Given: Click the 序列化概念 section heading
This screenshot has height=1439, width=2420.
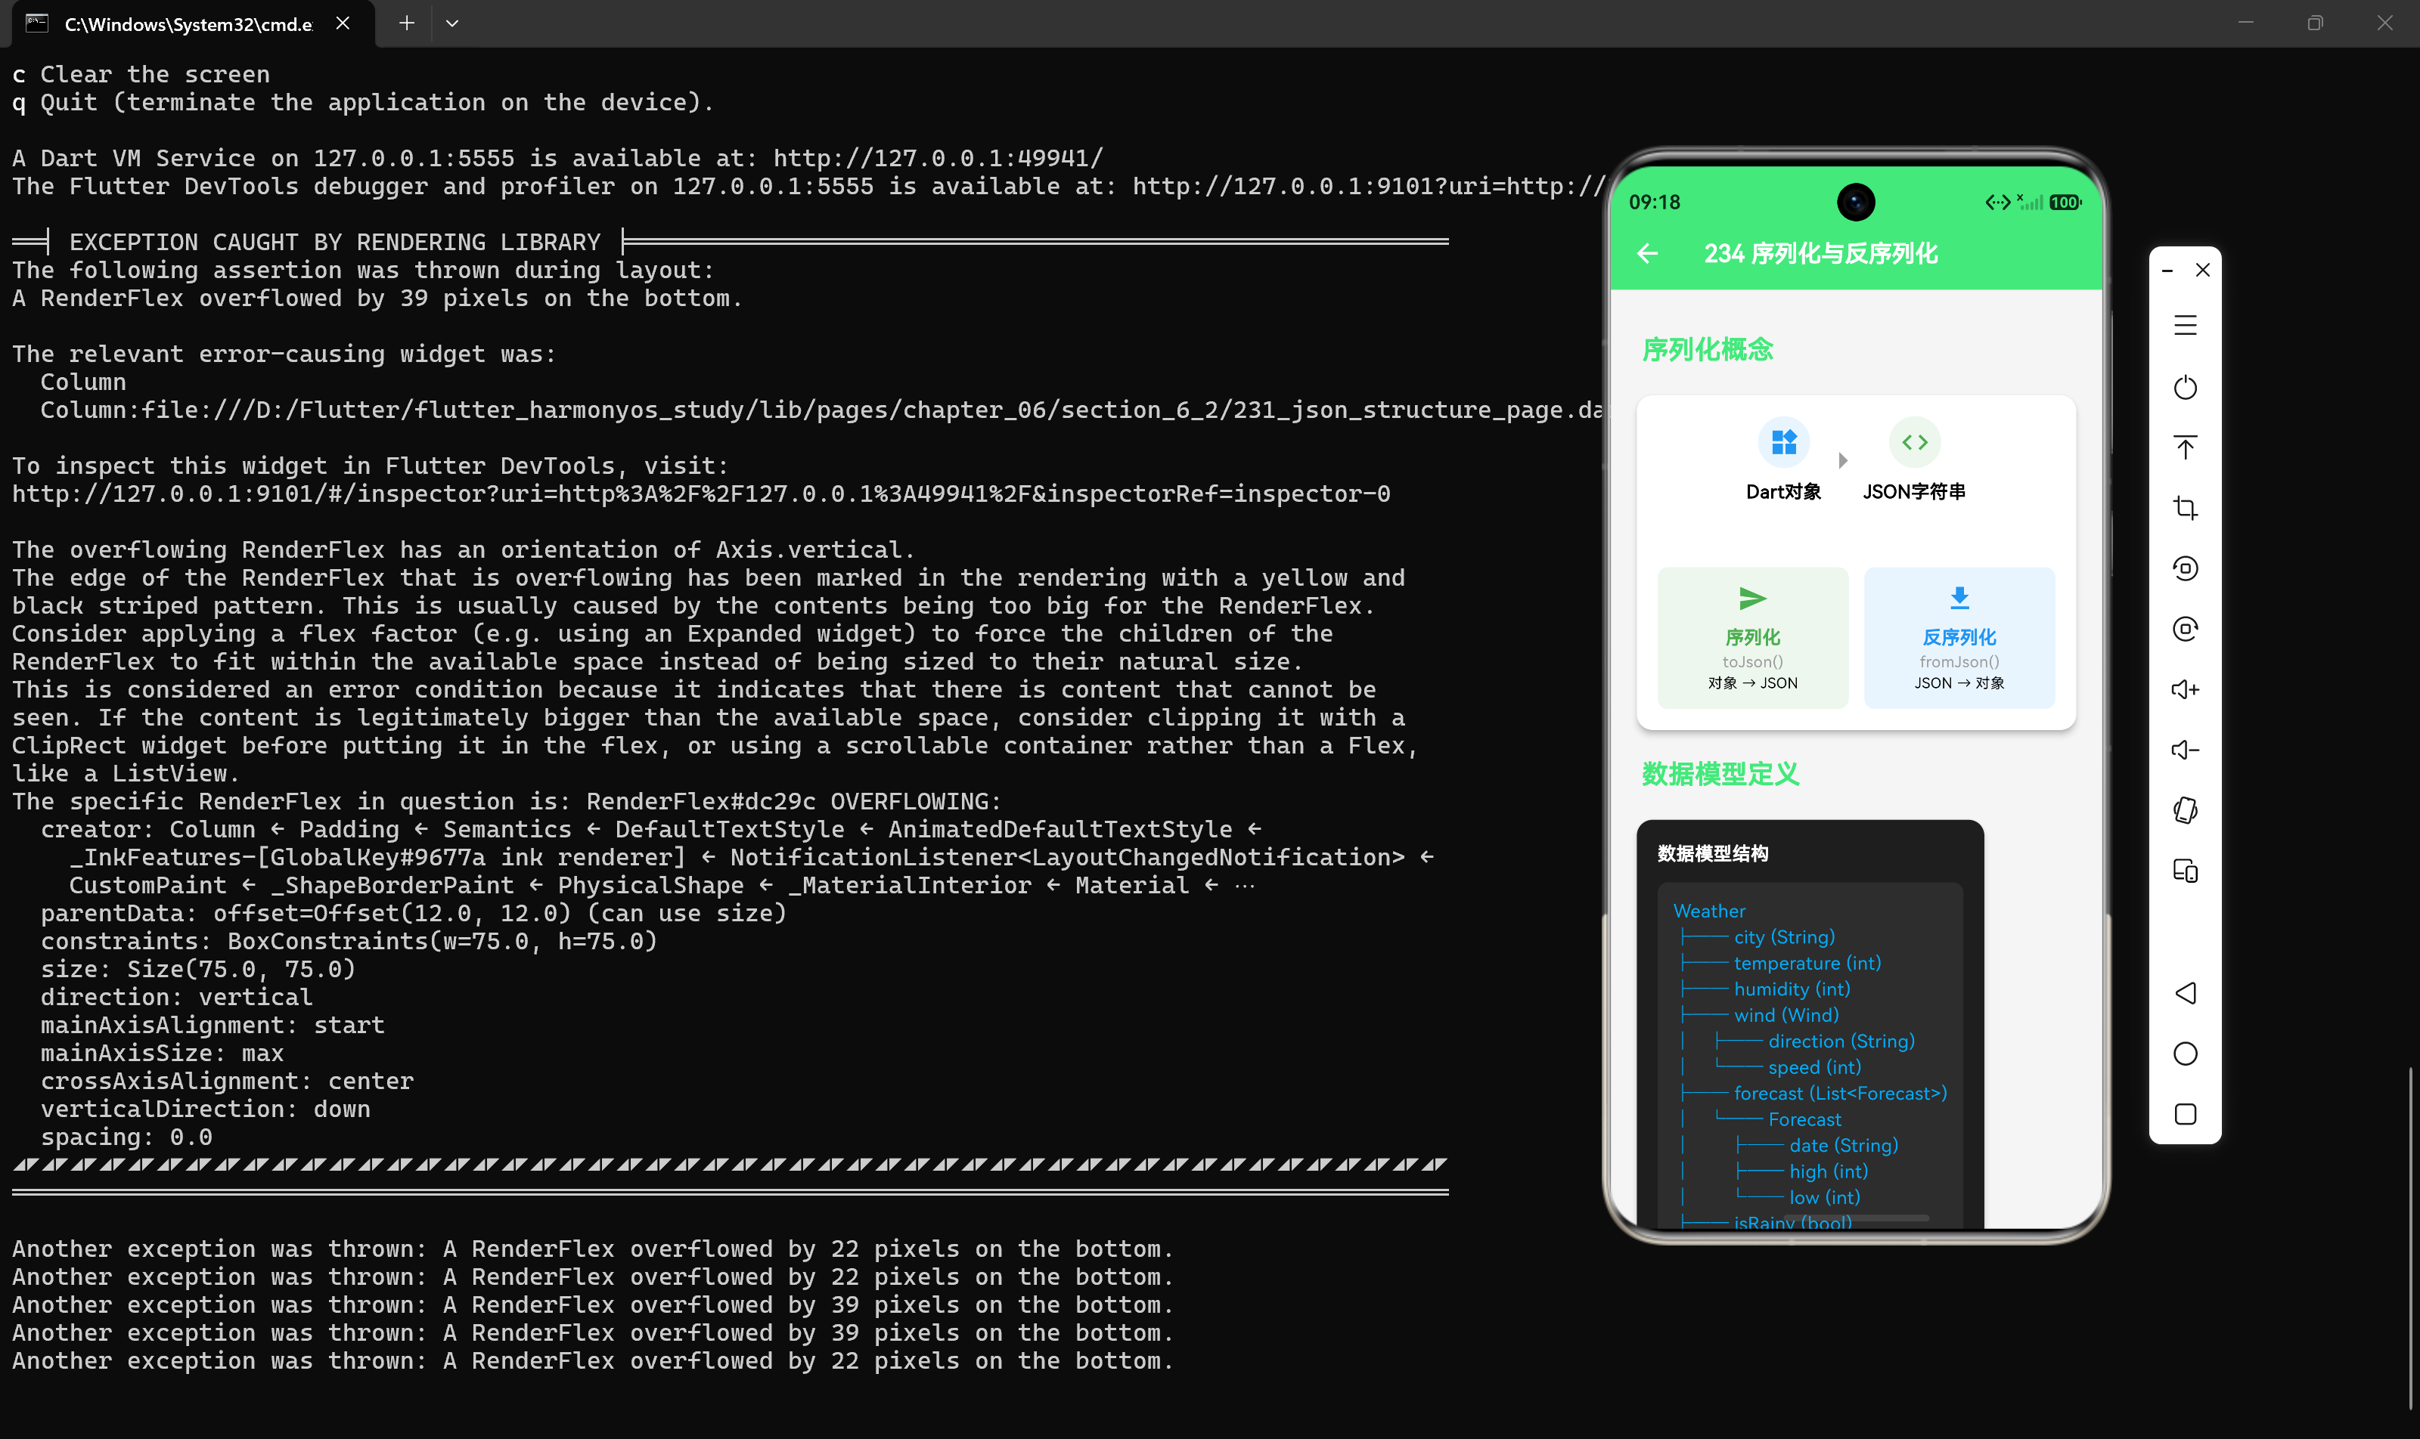Looking at the screenshot, I should pyautogui.click(x=1707, y=349).
